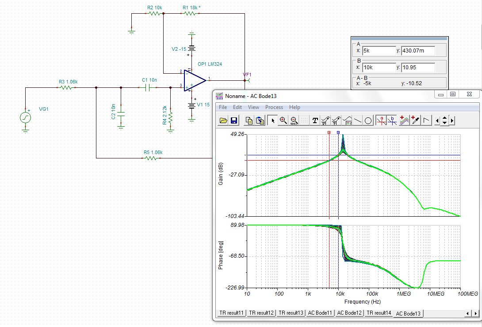The width and height of the screenshot is (482, 327).
Task: Click the Open file folder icon
Action: click(x=224, y=120)
